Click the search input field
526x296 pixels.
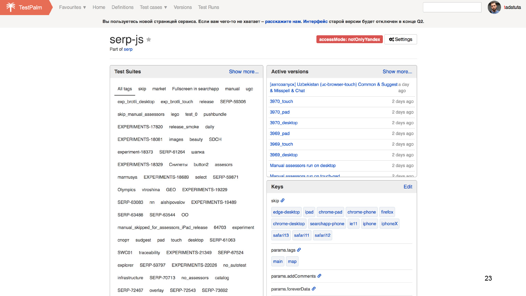pos(452,7)
